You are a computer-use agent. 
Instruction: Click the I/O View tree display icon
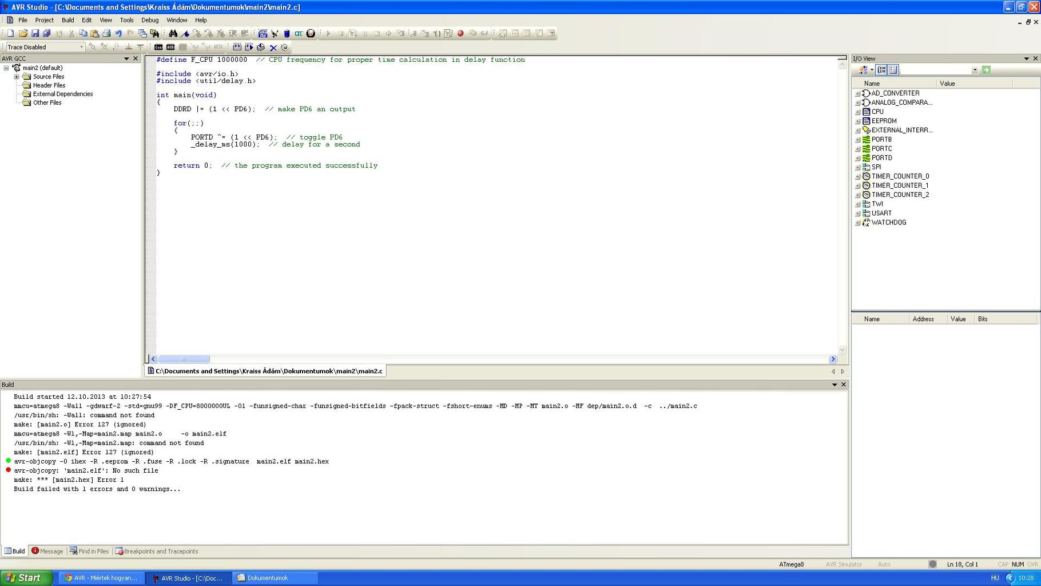click(881, 70)
